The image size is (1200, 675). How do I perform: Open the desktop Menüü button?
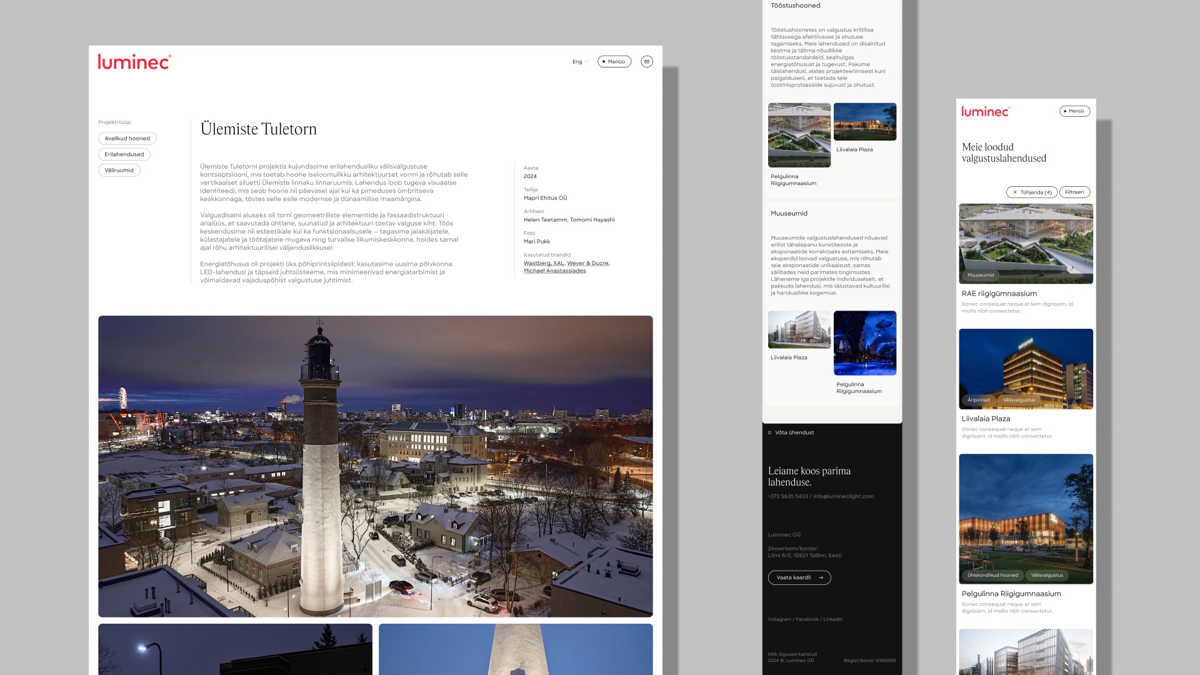(614, 61)
